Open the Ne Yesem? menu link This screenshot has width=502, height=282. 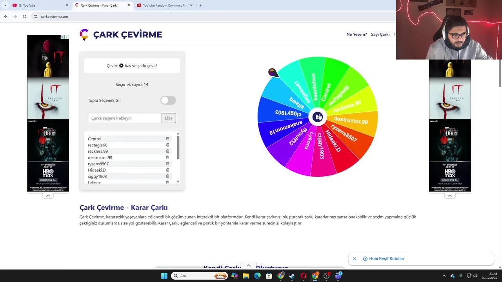pos(356,34)
